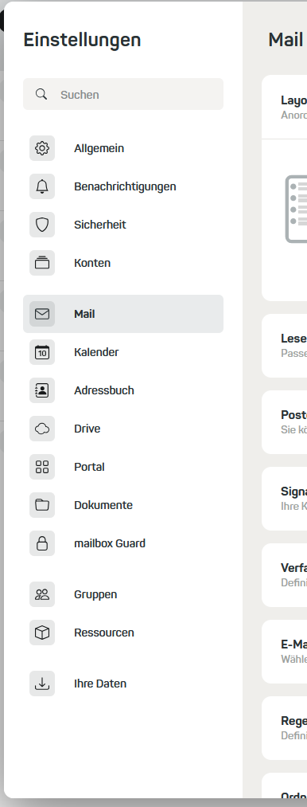Expand the Regeln settings card

point(285,728)
